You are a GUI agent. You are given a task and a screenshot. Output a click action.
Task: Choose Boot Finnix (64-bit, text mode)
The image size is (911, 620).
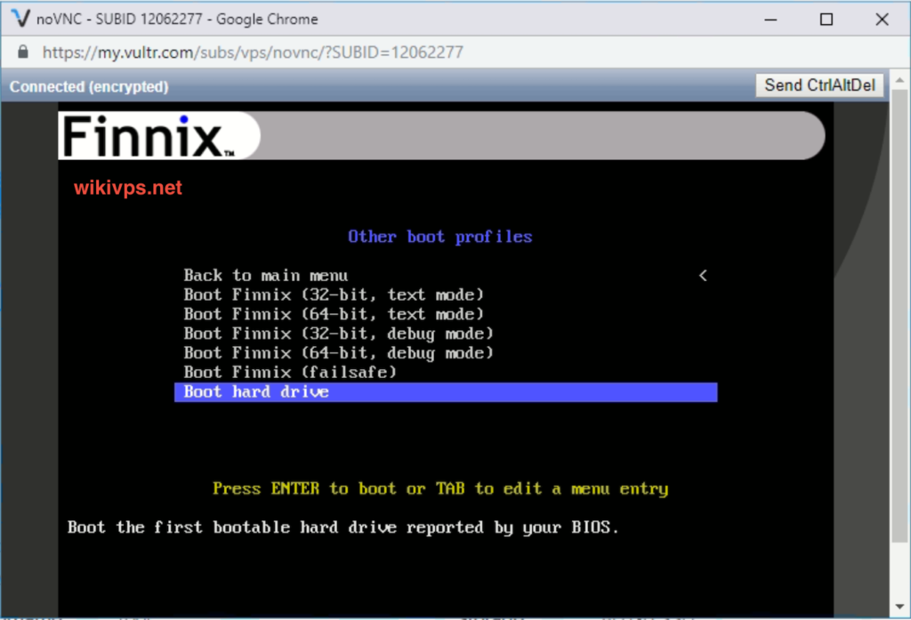(x=334, y=314)
